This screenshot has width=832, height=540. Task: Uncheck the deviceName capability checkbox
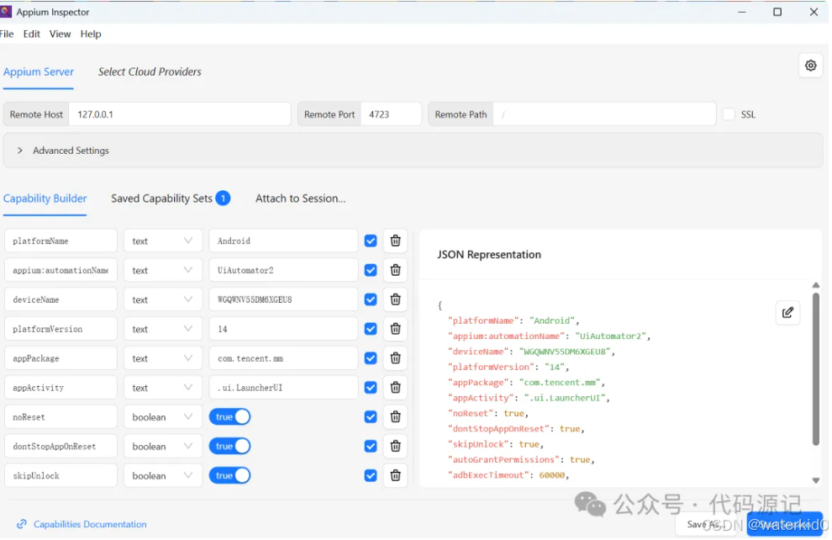point(371,300)
